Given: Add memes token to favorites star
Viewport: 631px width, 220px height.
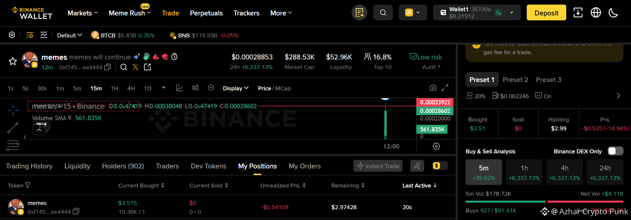Looking at the screenshot, I should 13,61.
